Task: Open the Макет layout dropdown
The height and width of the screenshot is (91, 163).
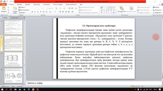Action: click(22, 7)
